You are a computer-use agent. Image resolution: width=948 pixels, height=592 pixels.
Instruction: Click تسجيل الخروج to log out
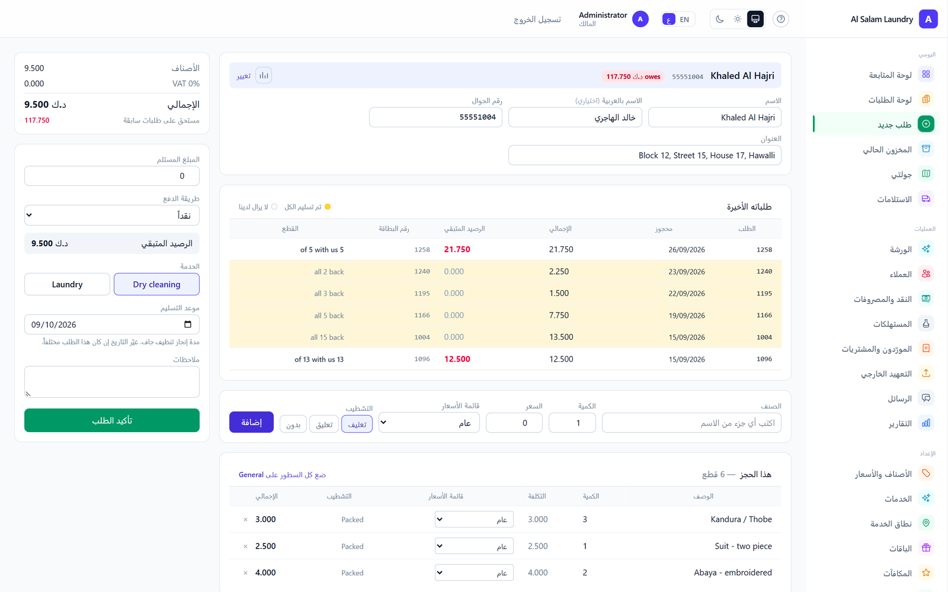point(537,20)
